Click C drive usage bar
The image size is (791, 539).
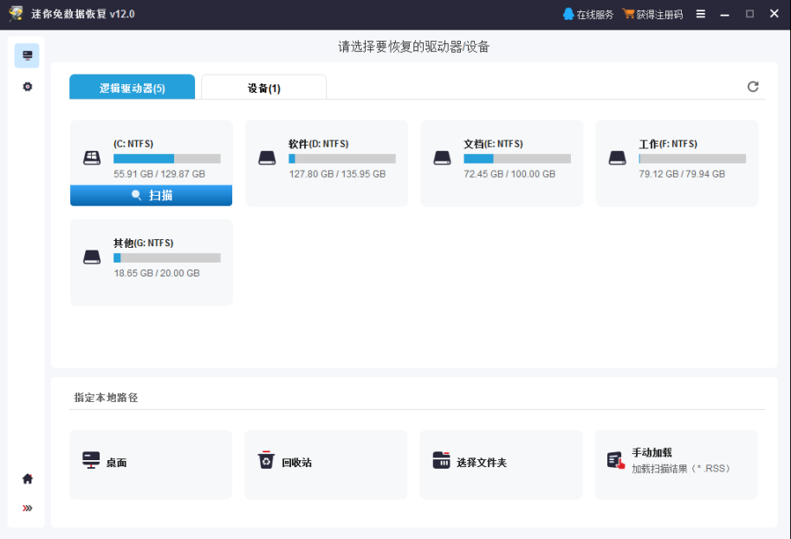(167, 159)
